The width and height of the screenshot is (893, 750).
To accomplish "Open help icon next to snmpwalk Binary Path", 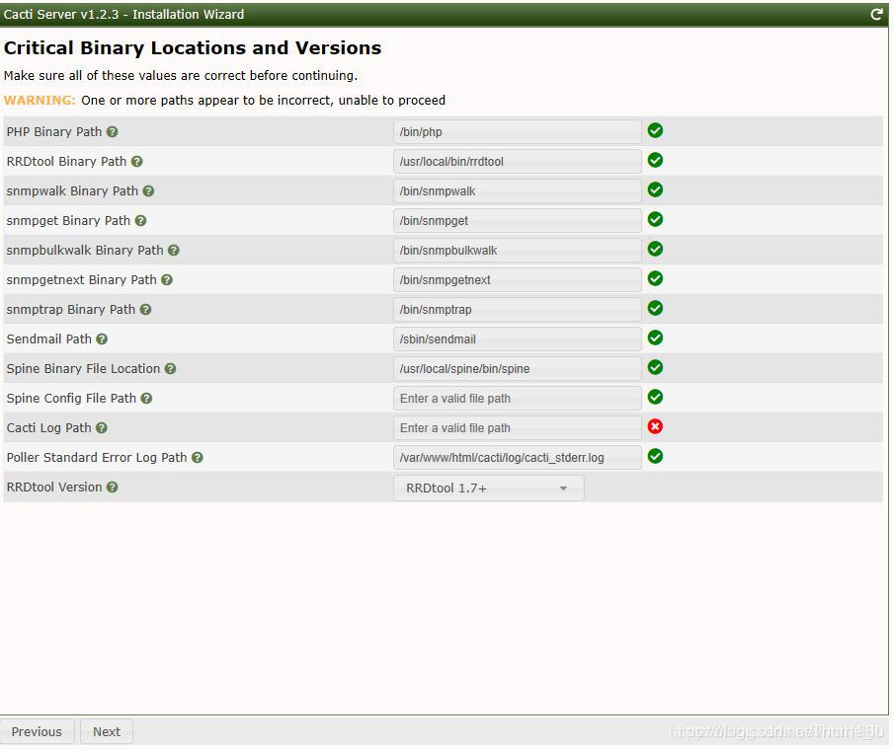I will tap(148, 191).
